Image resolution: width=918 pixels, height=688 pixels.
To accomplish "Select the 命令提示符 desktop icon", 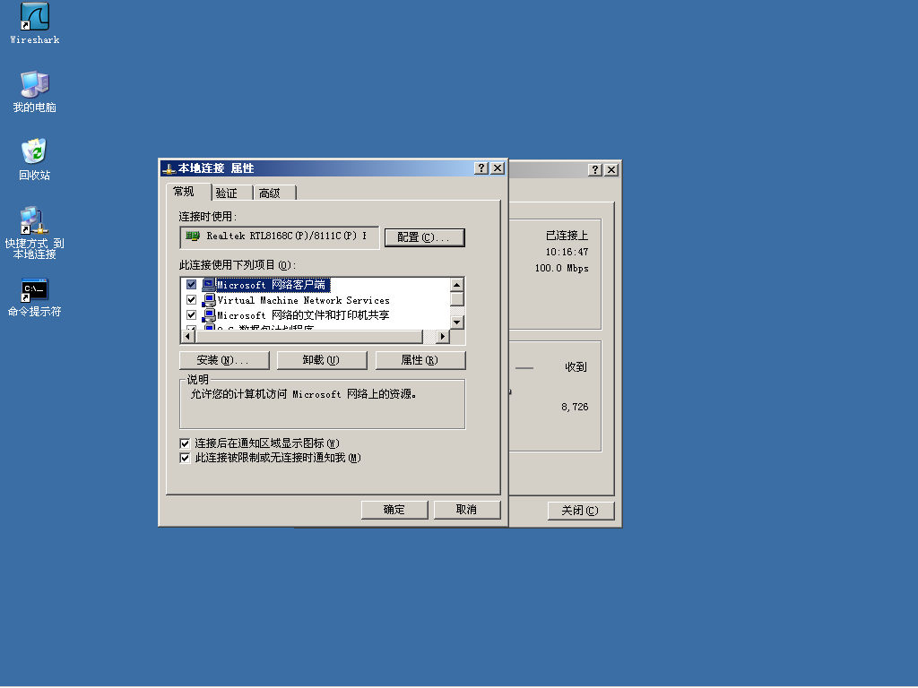I will tap(35, 297).
